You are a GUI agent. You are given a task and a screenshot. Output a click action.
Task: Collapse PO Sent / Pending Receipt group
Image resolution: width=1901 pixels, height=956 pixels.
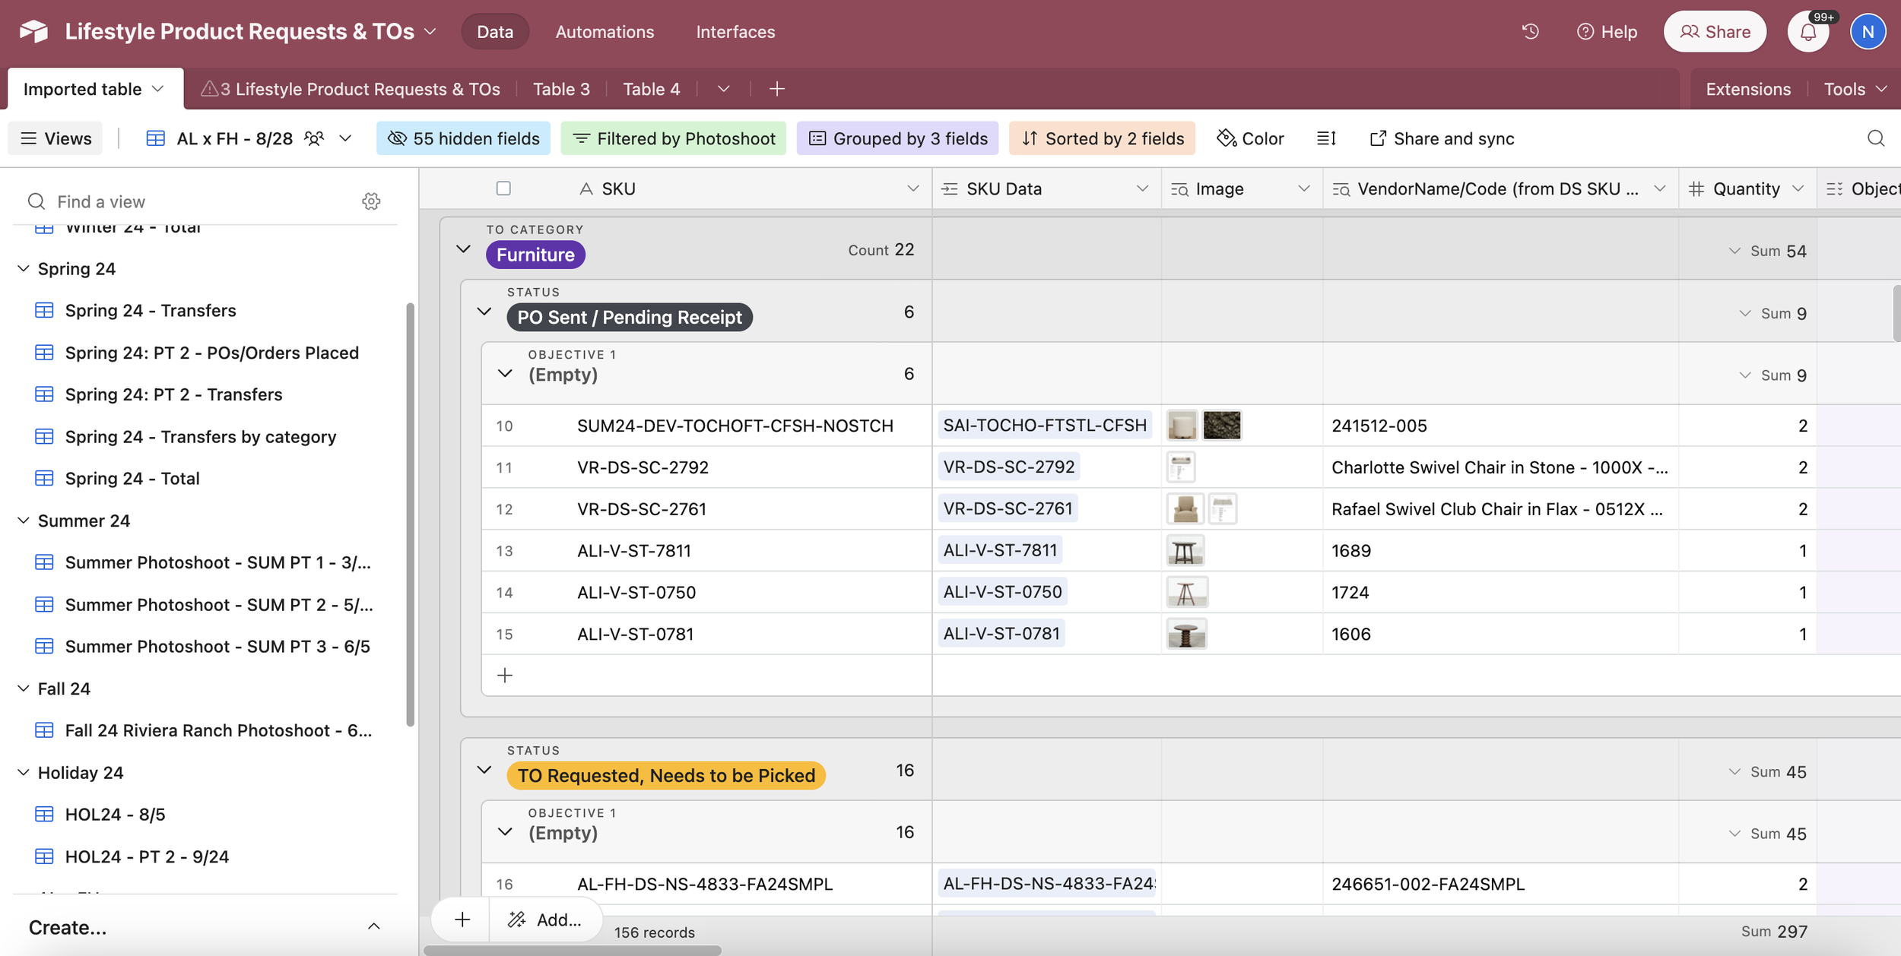tap(484, 312)
